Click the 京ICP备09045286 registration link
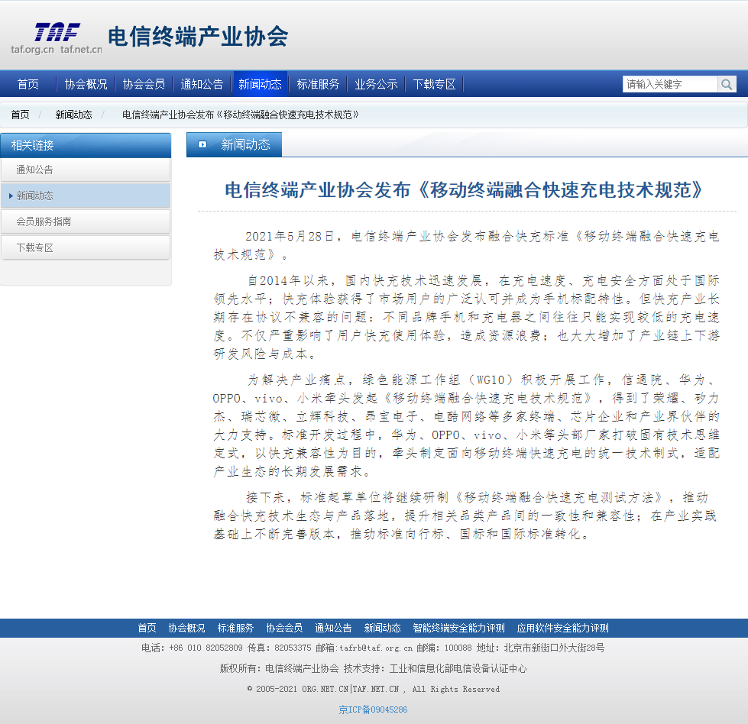Screen dimensions: 748x724 (x=373, y=709)
